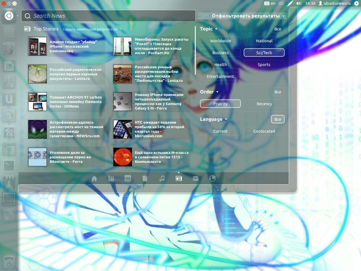Open the keyboard layout indicator

(270, 3)
